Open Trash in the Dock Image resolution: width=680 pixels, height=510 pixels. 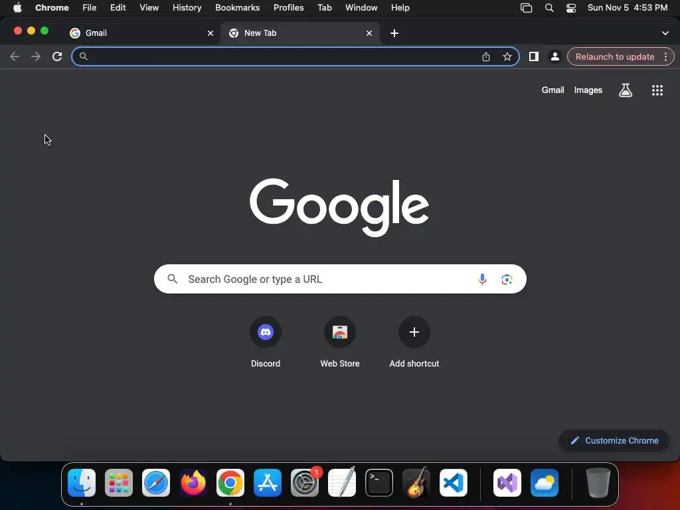tap(598, 483)
